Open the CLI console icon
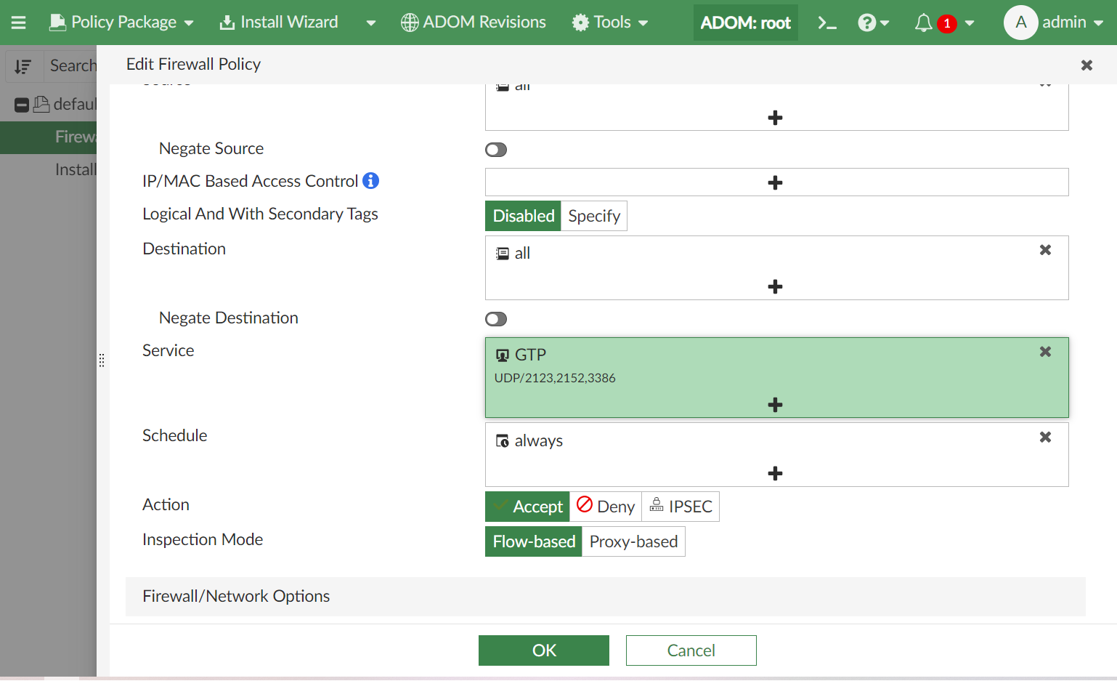Image resolution: width=1117 pixels, height=681 pixels. click(x=827, y=23)
